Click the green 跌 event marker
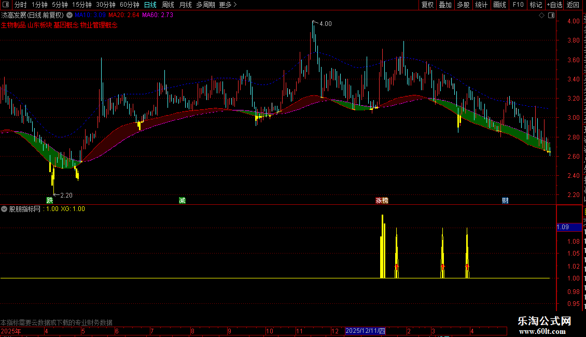 coord(50,200)
